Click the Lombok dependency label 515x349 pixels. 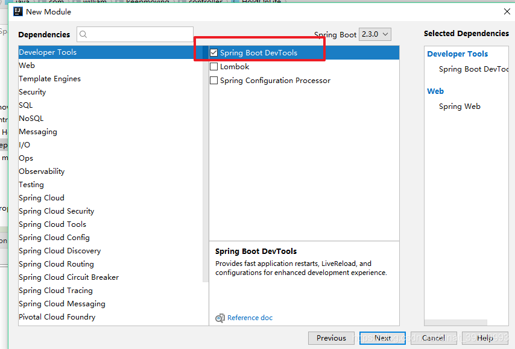coord(235,67)
